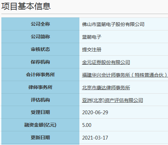Select the company full name 佛山市蓝箭电子股份有限公司
The image size is (168, 145).
[113, 24]
